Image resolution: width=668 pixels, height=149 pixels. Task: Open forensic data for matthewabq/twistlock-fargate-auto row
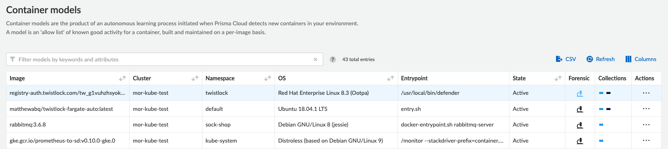point(580,109)
